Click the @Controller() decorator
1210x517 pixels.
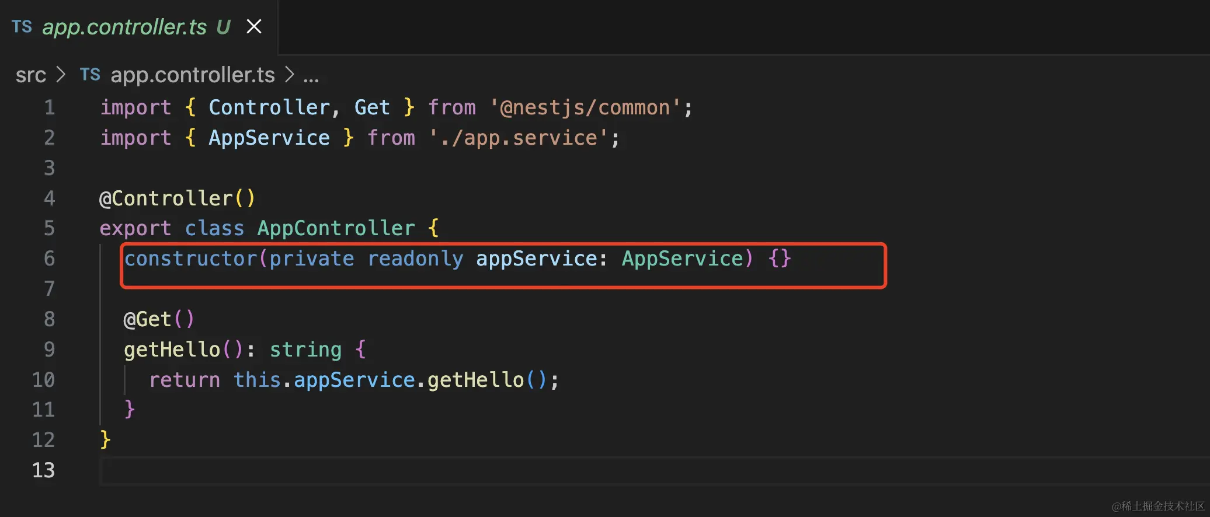point(178,198)
